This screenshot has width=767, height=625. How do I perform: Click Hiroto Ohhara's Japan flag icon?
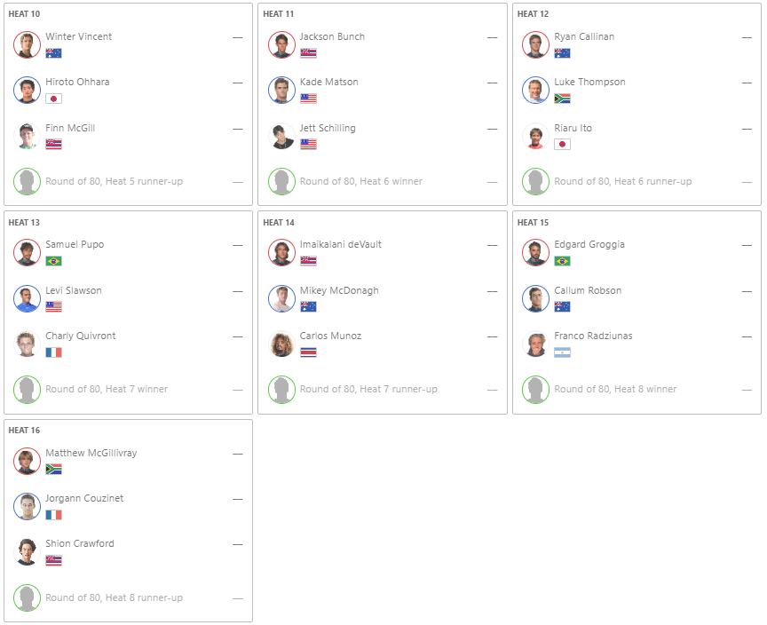click(53, 99)
